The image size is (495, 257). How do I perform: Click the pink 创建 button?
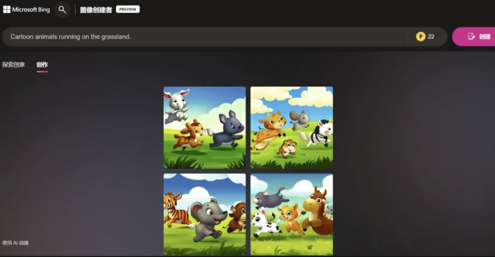[474, 37]
